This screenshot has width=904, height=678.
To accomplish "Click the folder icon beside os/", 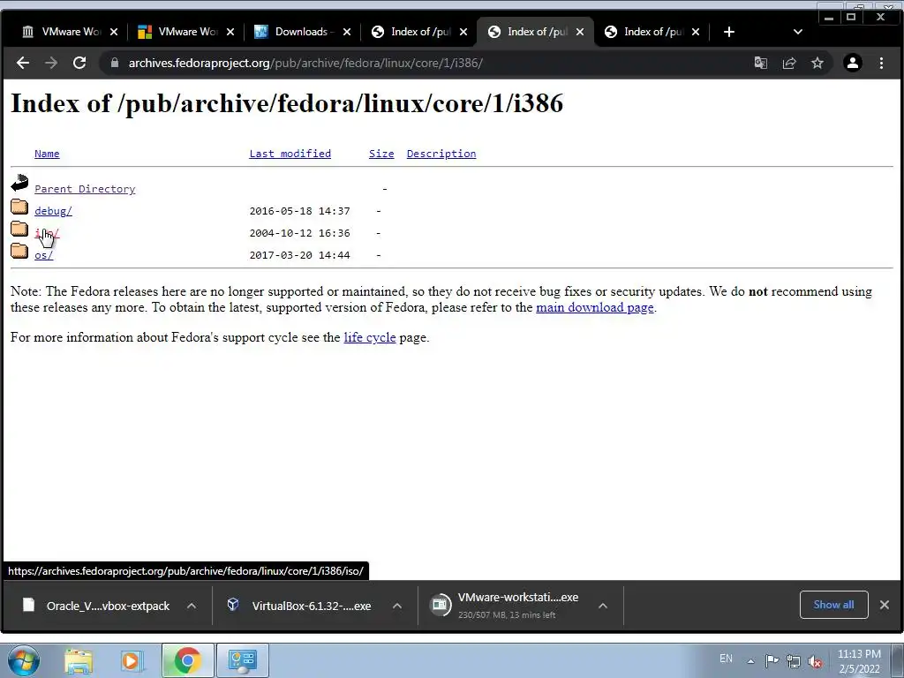I will (x=19, y=250).
